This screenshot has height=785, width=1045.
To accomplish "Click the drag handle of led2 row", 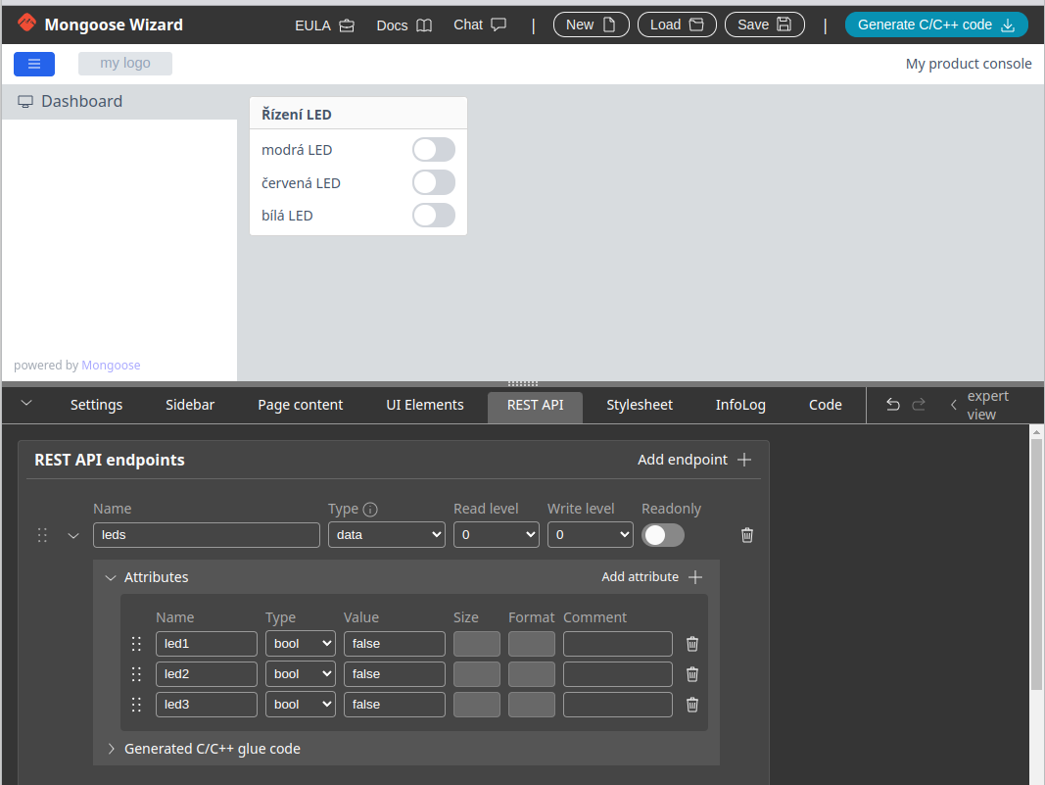I will [x=136, y=674].
